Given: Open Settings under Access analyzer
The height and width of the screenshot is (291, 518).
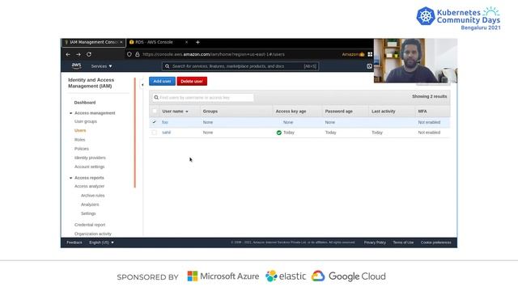Looking at the screenshot, I should [x=88, y=213].
